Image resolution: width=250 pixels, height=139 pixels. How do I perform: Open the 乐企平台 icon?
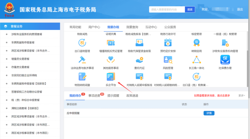111,77
